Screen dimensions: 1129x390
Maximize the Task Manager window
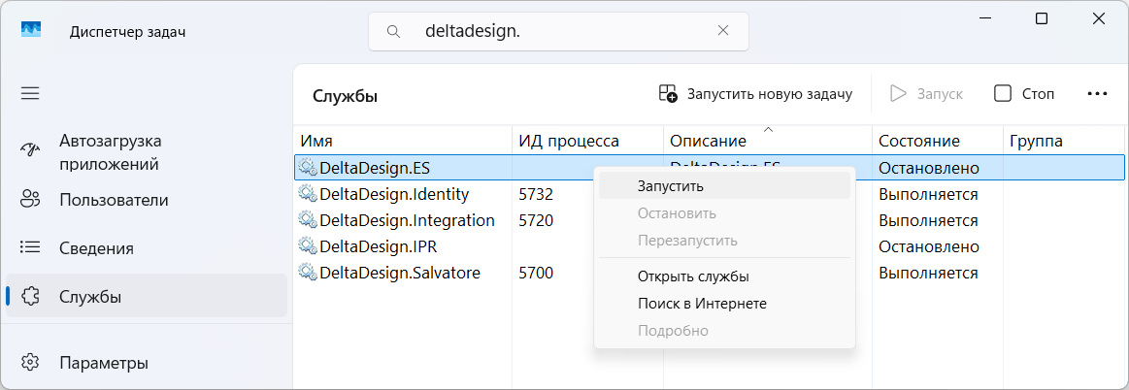pos(1042,19)
